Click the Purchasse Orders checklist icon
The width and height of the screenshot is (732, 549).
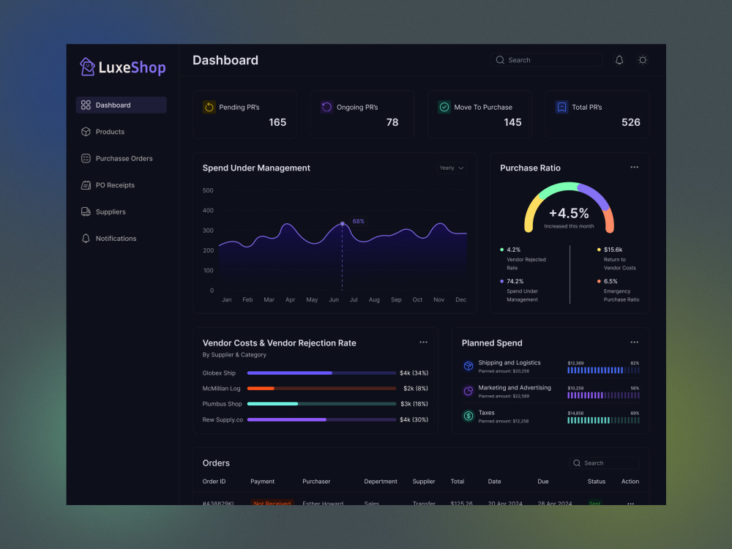point(86,158)
